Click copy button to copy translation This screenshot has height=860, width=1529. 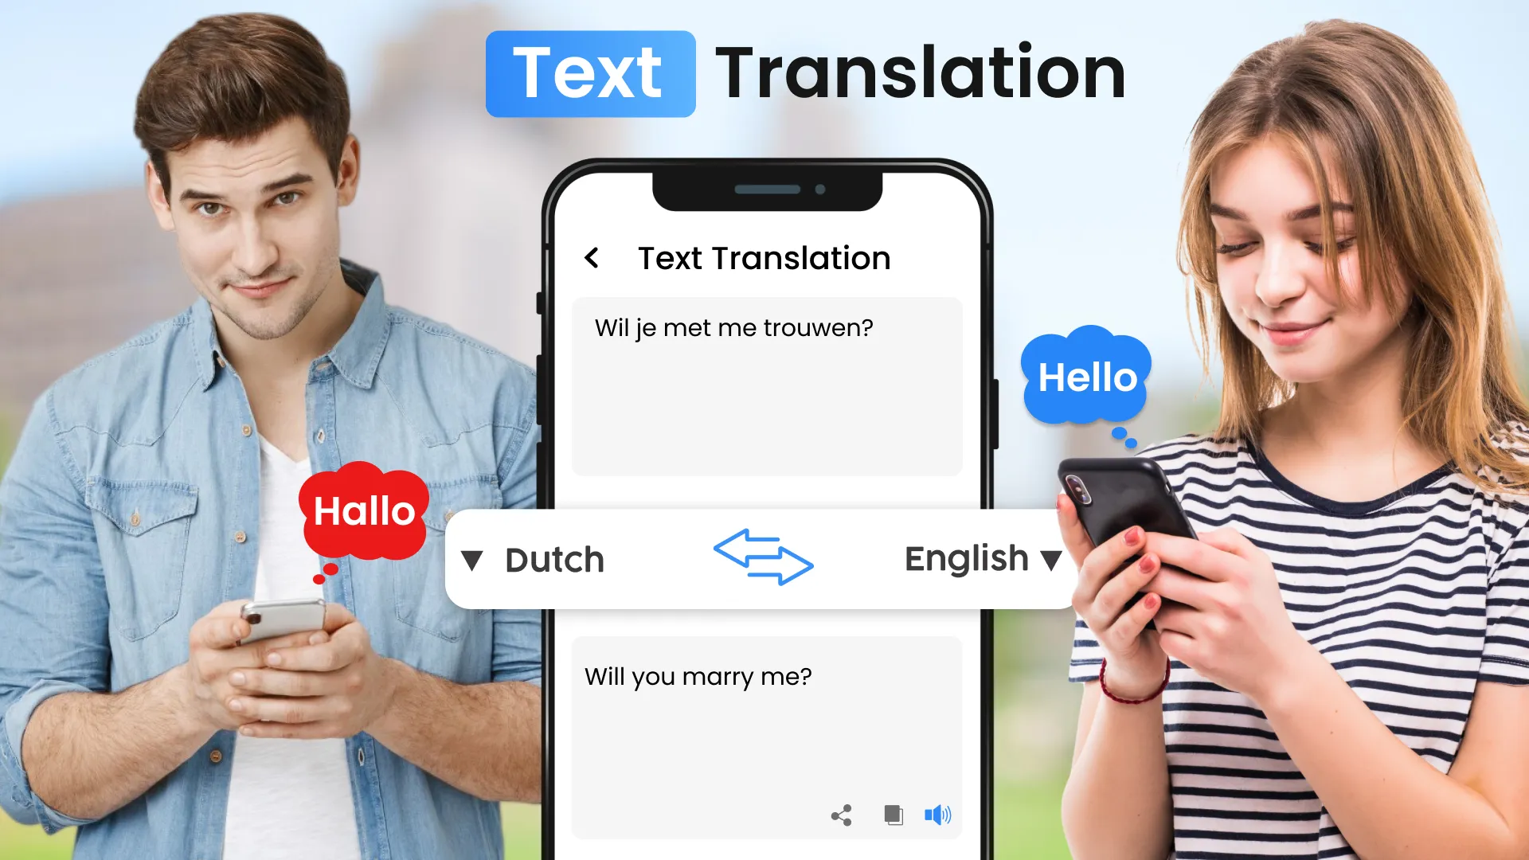[x=893, y=814]
